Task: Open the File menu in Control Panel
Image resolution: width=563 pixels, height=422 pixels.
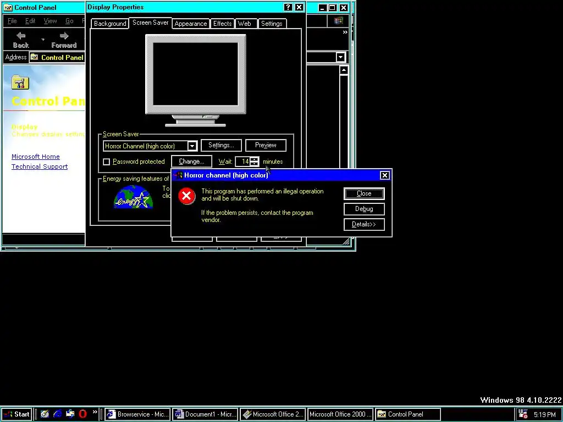Action: (x=12, y=21)
